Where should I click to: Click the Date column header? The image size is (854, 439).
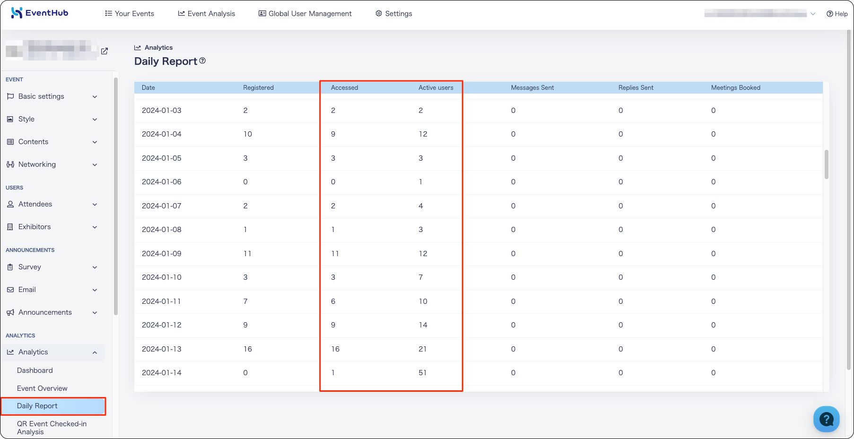pyautogui.click(x=148, y=87)
